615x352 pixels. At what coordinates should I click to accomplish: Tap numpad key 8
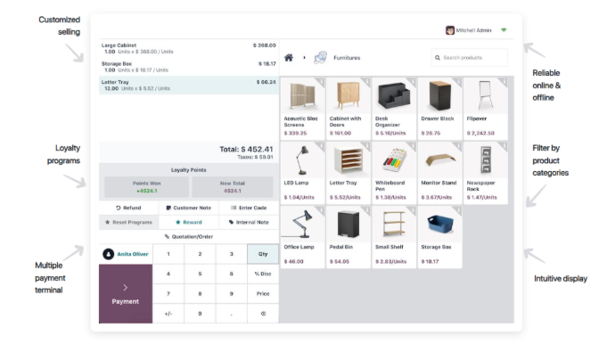(200, 293)
